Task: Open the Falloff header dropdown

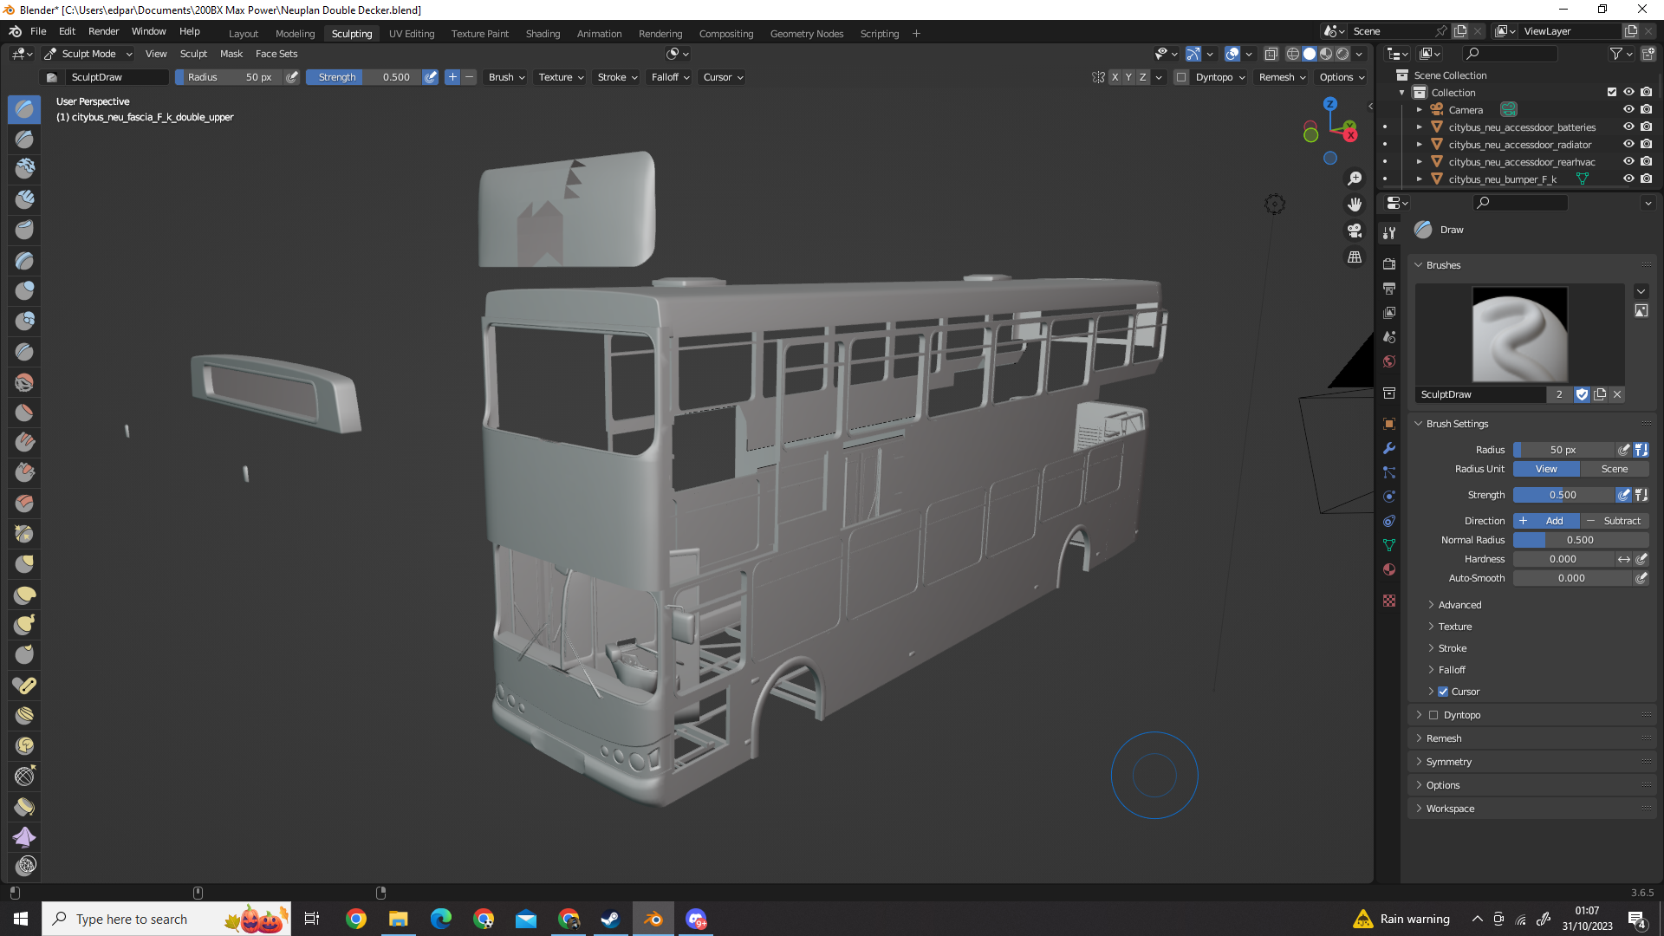Action: tap(670, 77)
